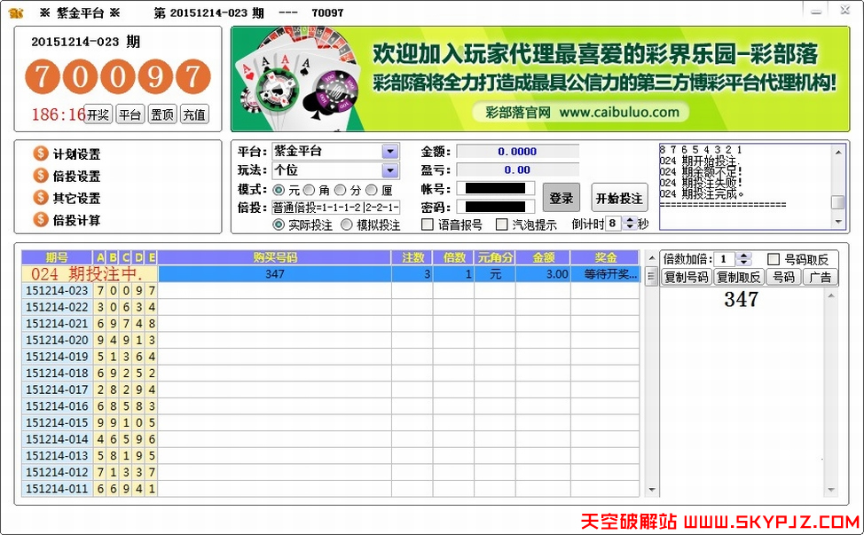The height and width of the screenshot is (535, 864).
Task: Click the 充值 recharge button
Action: click(x=194, y=114)
